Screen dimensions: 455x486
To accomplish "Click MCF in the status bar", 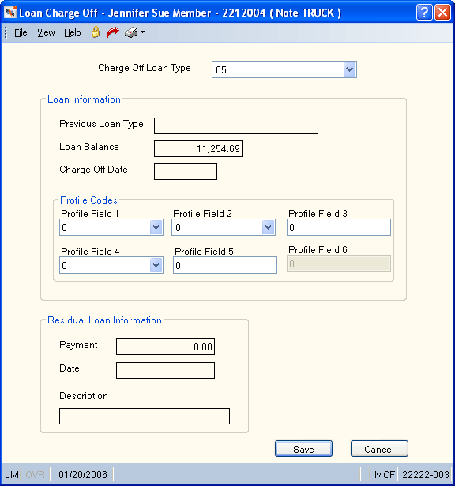I will pos(385,474).
